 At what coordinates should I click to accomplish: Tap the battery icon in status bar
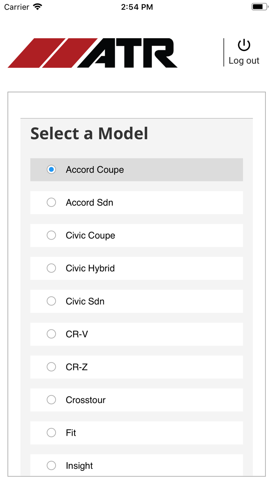(260, 7)
